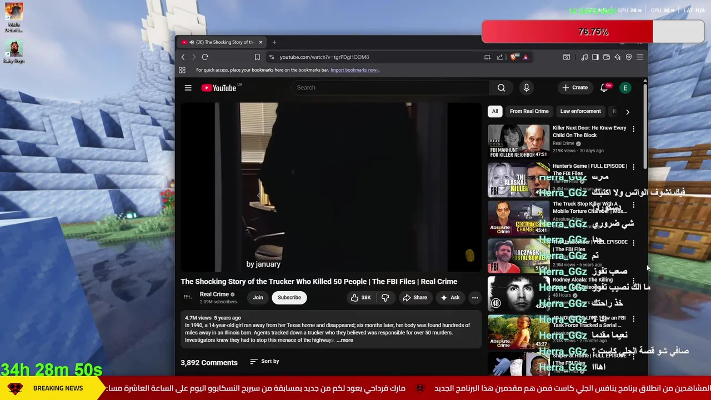The image size is (711, 400).
Task: Switch to The Shocking Story browser tab
Action: click(x=222, y=42)
